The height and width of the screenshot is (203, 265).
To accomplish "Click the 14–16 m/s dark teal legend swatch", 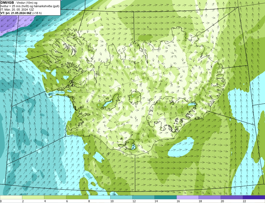I will coord(166,197).
